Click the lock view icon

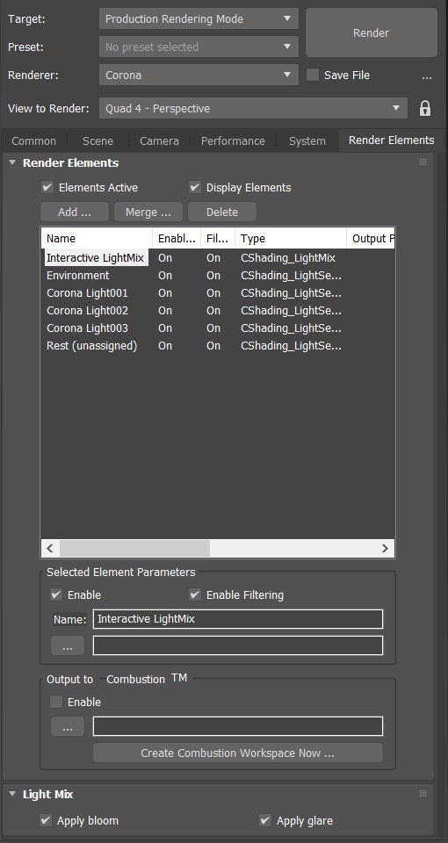click(x=425, y=109)
